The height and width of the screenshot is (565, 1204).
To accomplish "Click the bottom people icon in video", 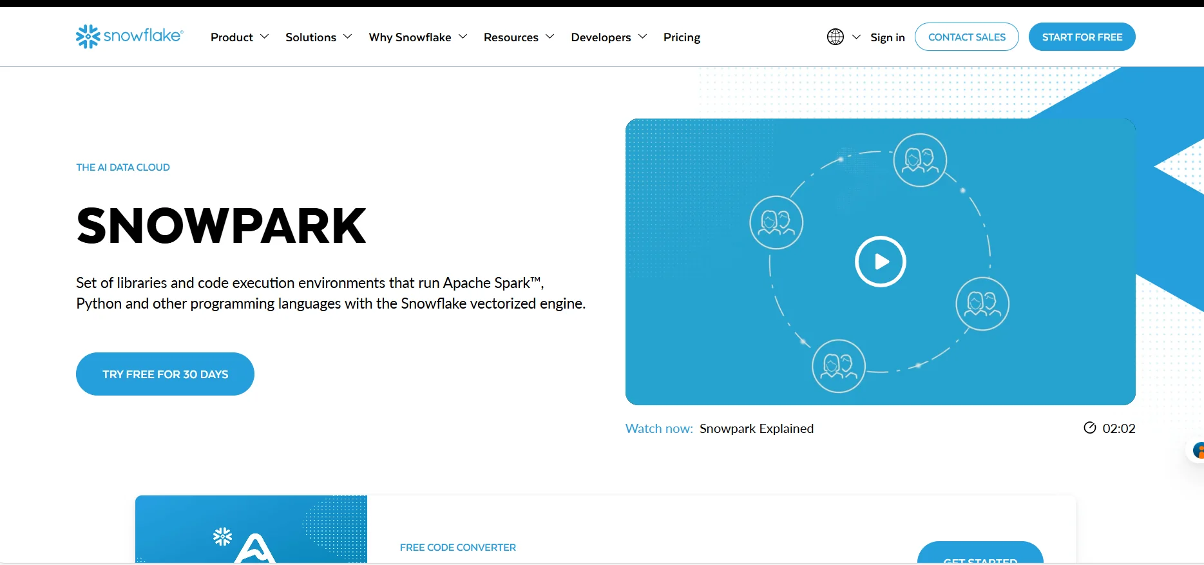I will coord(838,366).
